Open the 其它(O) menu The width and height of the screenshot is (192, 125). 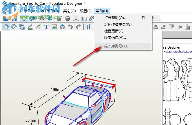pos(70,11)
